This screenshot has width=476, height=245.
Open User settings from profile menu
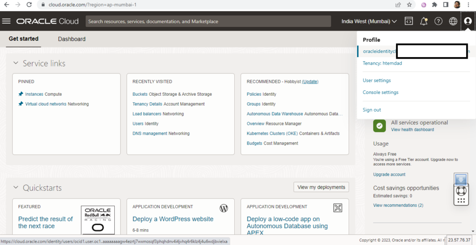point(377,80)
